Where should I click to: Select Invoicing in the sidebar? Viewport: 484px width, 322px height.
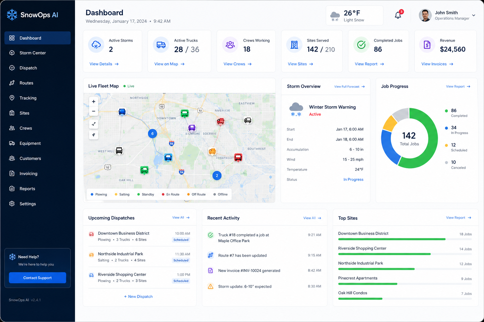click(x=37, y=174)
